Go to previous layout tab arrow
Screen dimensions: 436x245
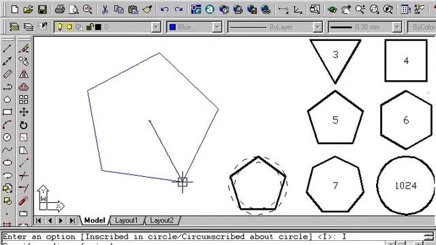coord(50,220)
